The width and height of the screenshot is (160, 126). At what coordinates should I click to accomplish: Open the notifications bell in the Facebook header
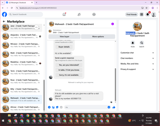(x=148, y=14)
